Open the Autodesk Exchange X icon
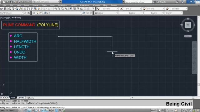 (177, 2)
